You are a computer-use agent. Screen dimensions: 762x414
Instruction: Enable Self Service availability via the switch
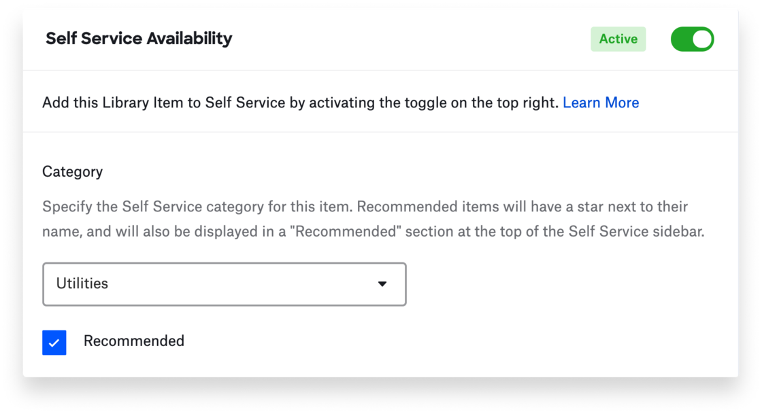click(692, 39)
